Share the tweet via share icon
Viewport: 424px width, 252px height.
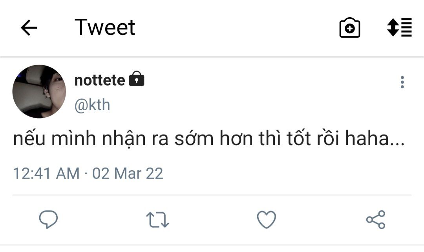pos(376,219)
